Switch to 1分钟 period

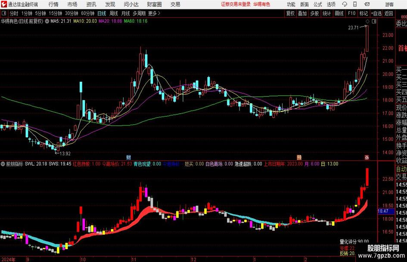pyautogui.click(x=26, y=13)
